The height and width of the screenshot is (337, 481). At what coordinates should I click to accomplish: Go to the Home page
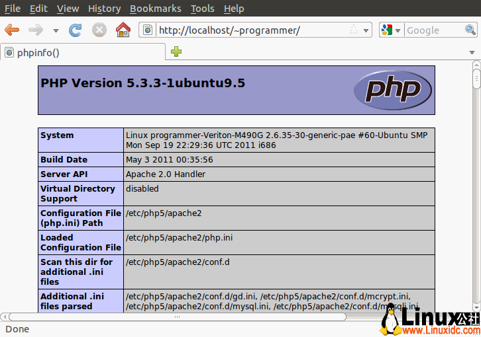tap(123, 30)
